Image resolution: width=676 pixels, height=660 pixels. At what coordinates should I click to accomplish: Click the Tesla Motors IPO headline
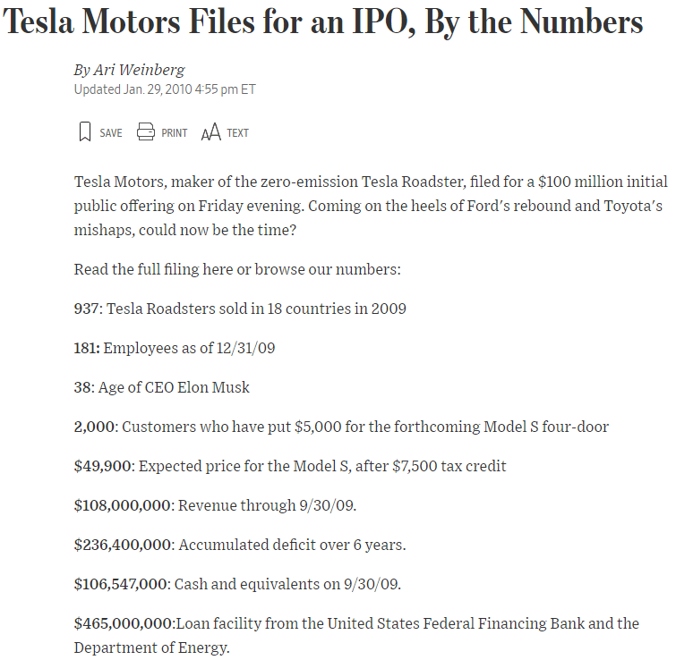[x=322, y=23]
